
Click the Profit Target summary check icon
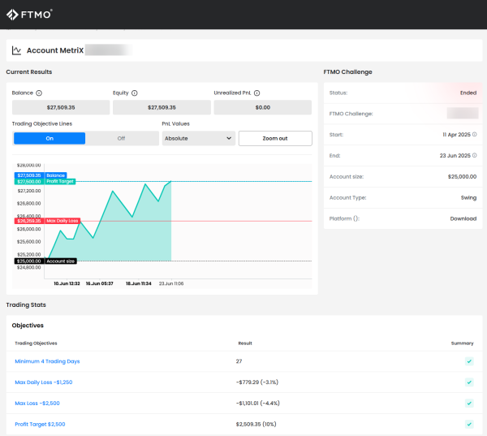(x=469, y=424)
